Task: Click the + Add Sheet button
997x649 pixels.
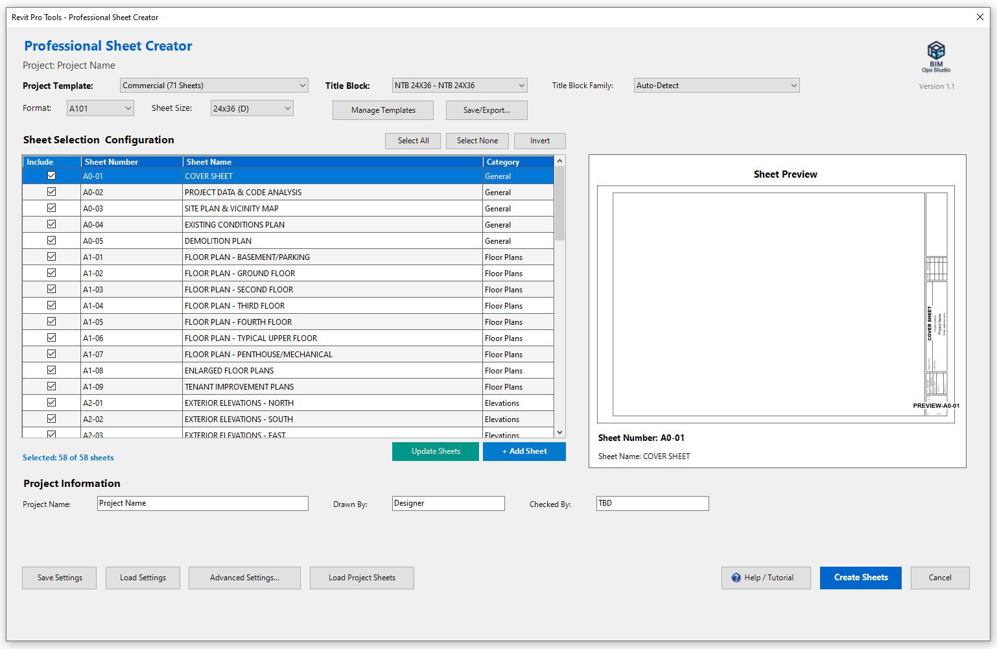Action: click(524, 451)
